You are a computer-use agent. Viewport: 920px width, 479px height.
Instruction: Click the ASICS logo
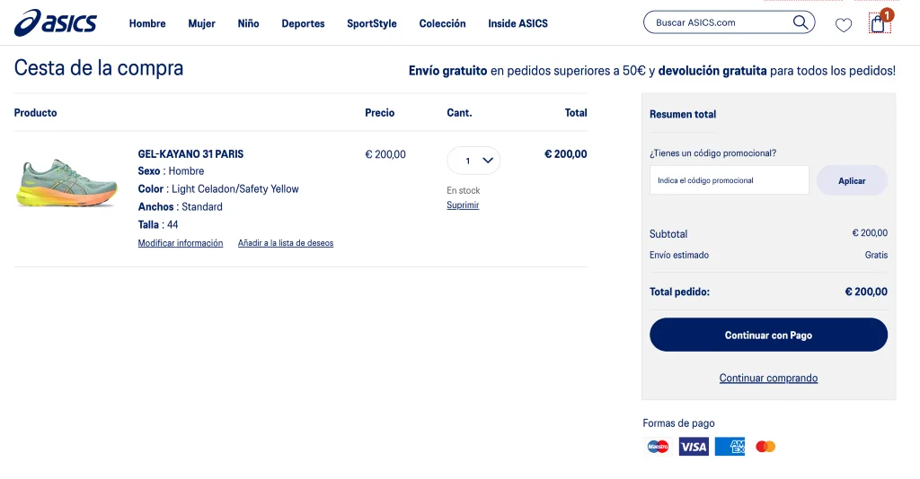[x=55, y=23]
